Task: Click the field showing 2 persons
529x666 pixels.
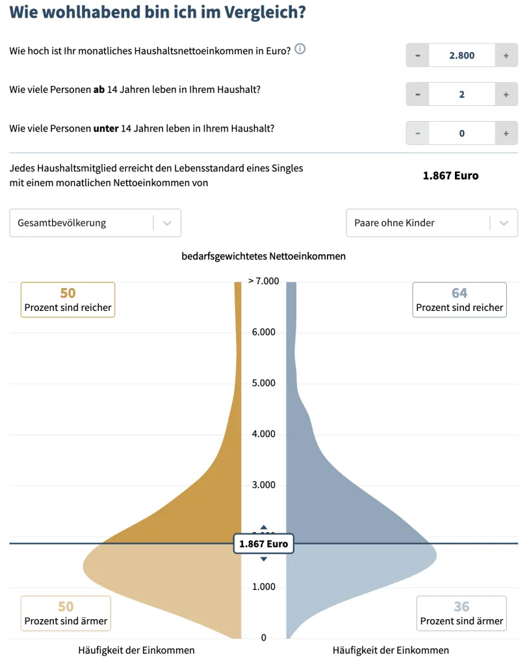Action: (x=462, y=94)
